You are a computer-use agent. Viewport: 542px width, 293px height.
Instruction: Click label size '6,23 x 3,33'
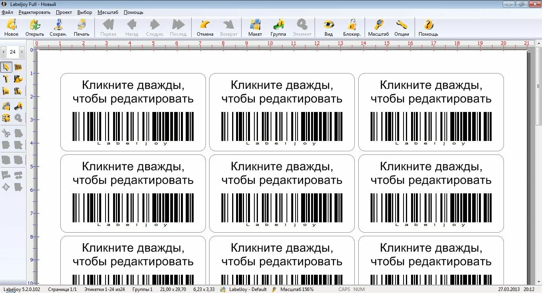pos(204,289)
